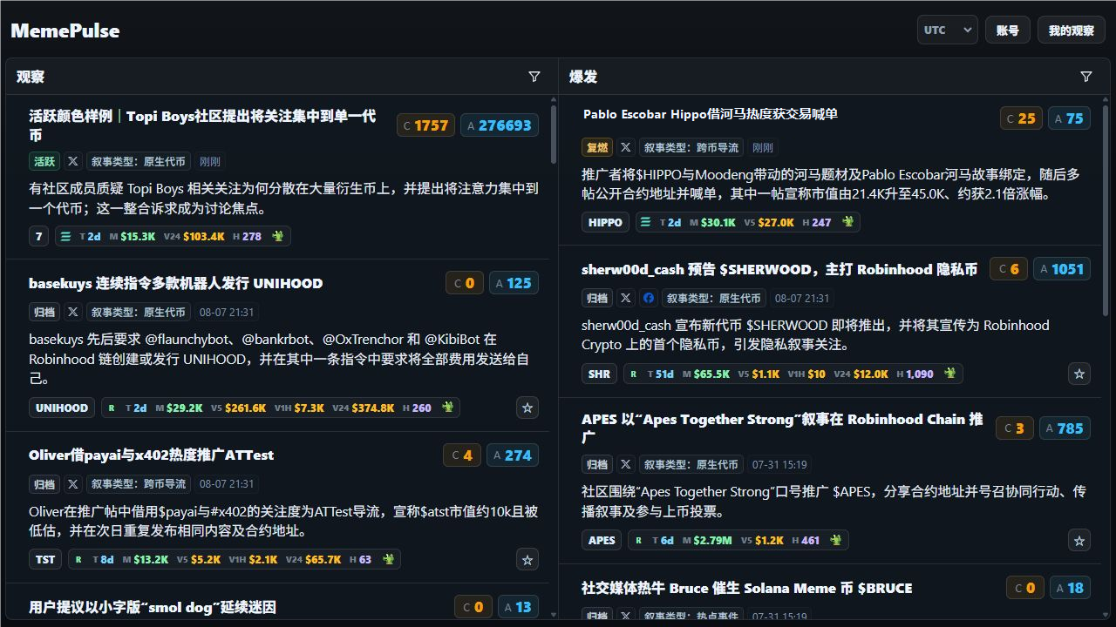Click the A 276693 count badge
This screenshot has height=627, width=1116.
point(500,125)
